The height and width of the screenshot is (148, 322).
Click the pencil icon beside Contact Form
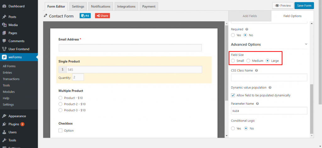tap(46, 16)
